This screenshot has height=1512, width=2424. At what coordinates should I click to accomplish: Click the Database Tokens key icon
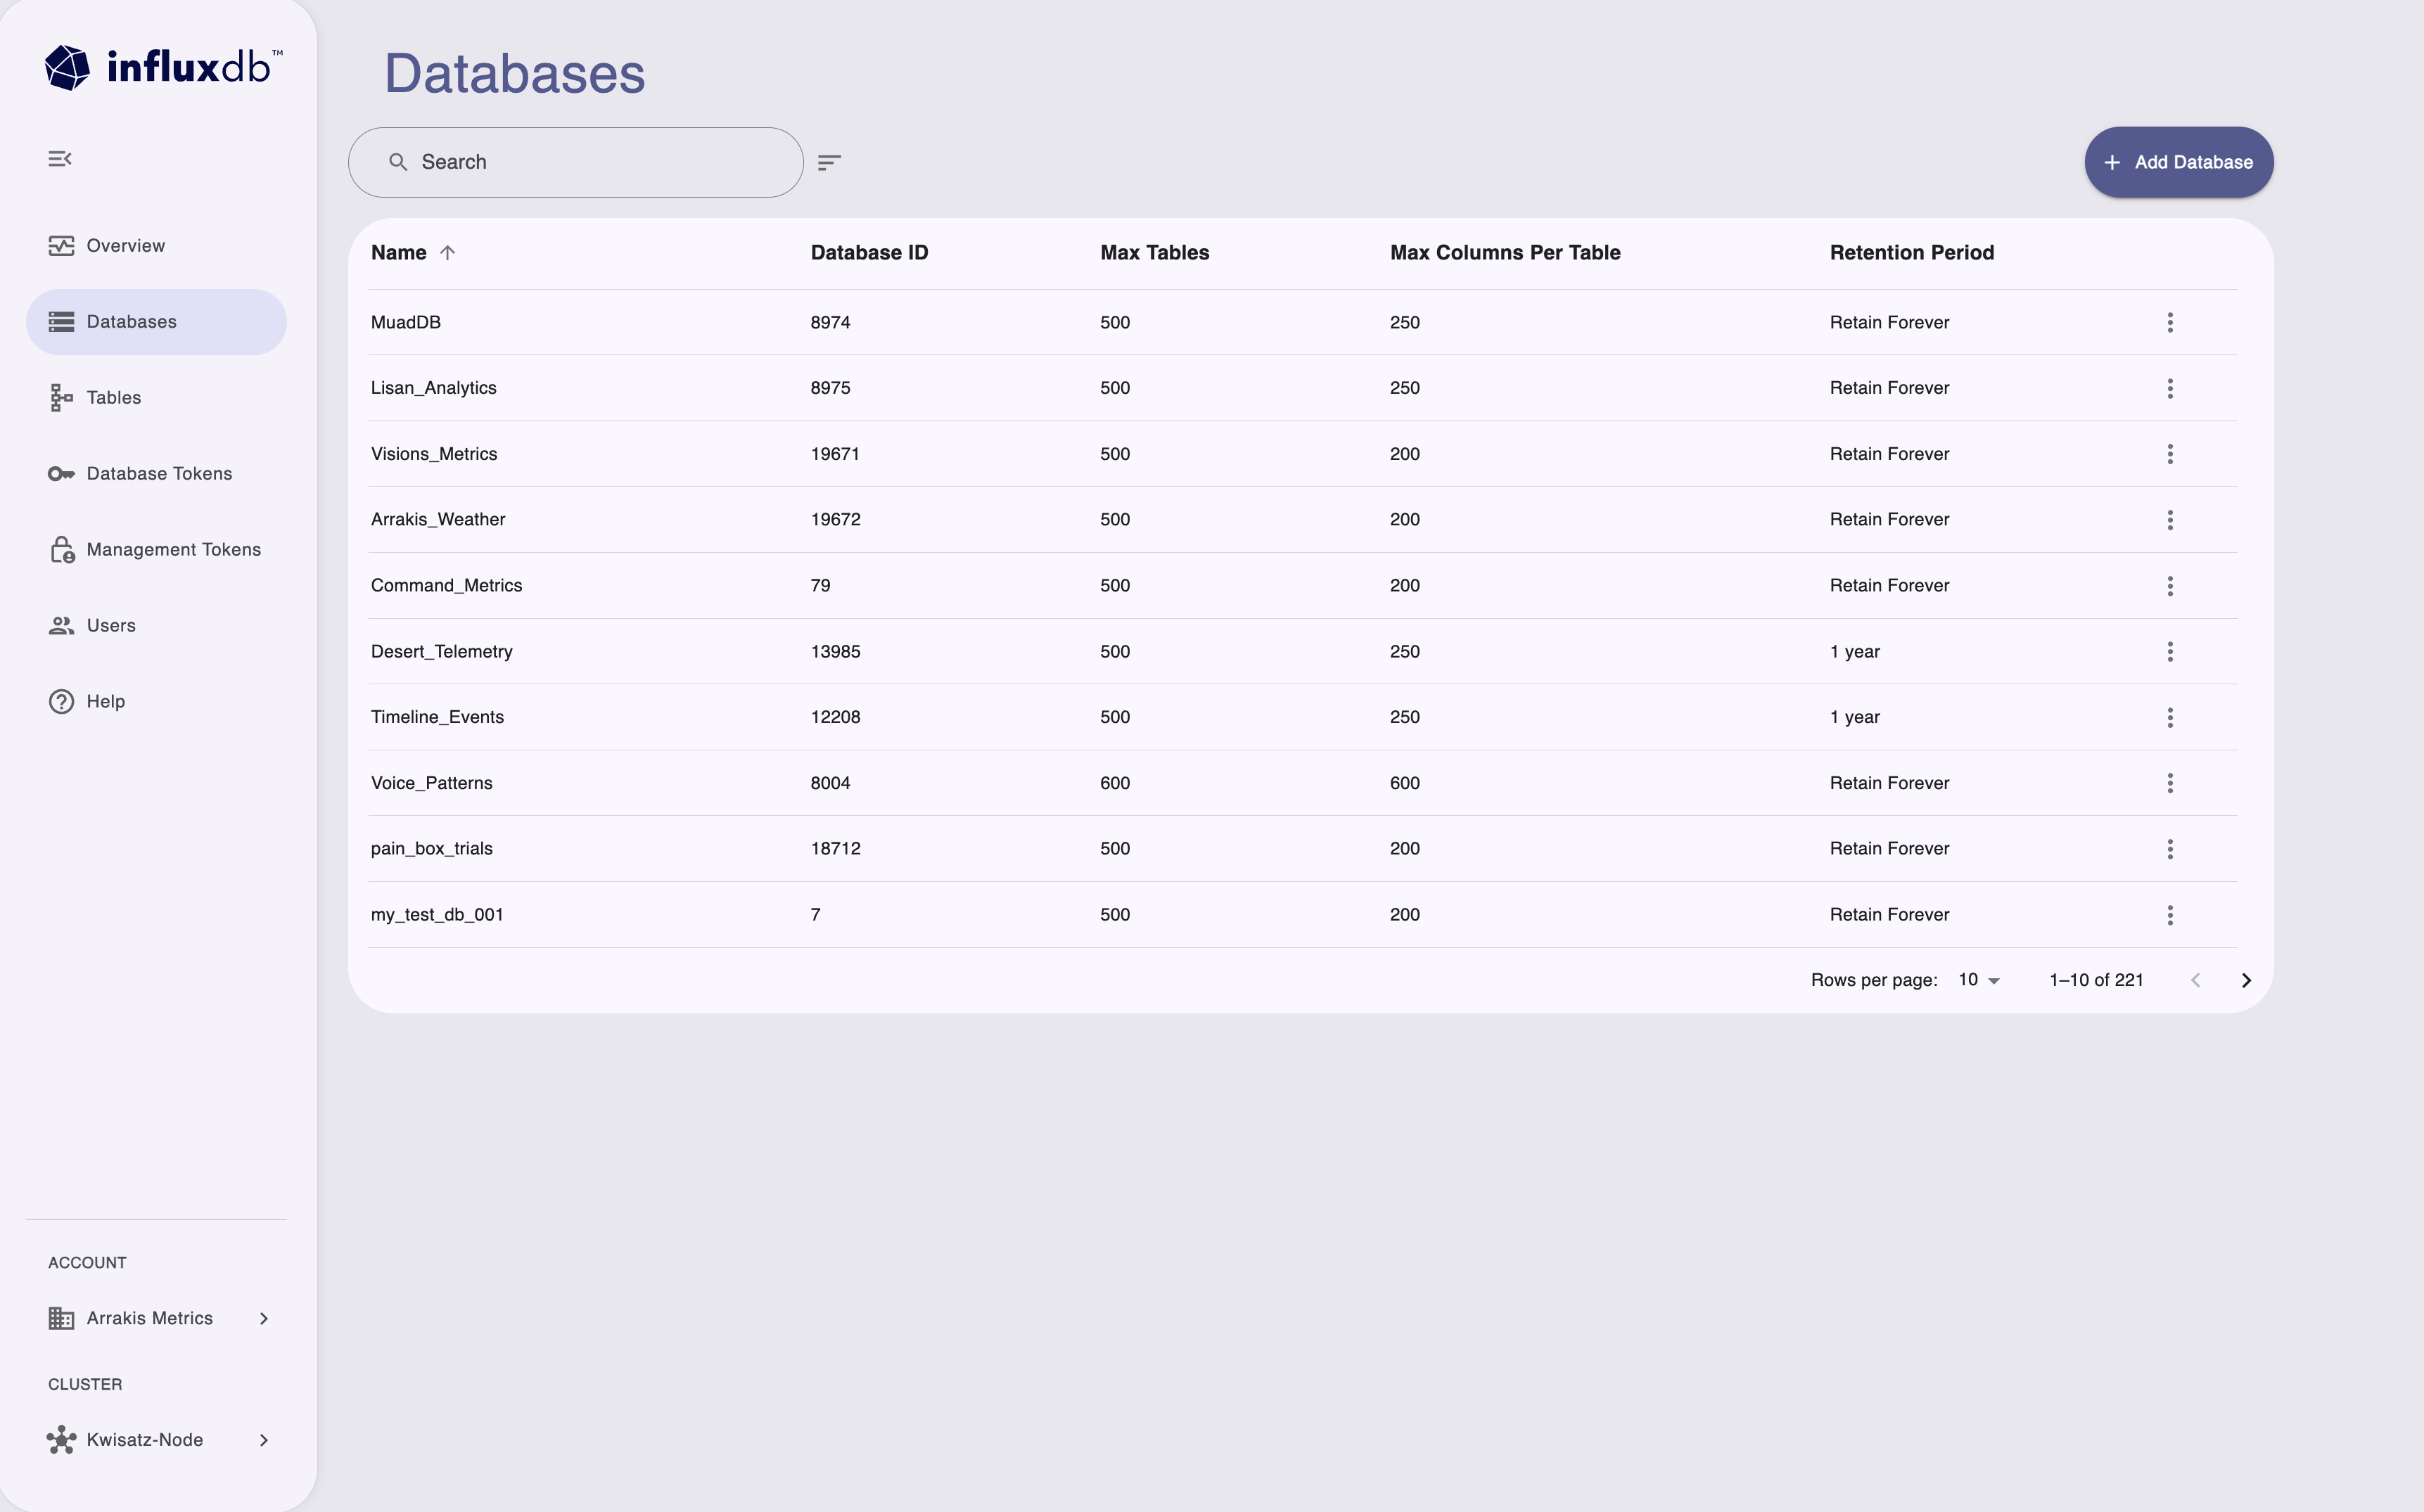pyautogui.click(x=61, y=474)
